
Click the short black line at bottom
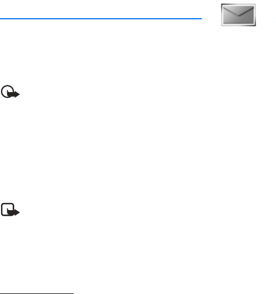tap(36, 293)
